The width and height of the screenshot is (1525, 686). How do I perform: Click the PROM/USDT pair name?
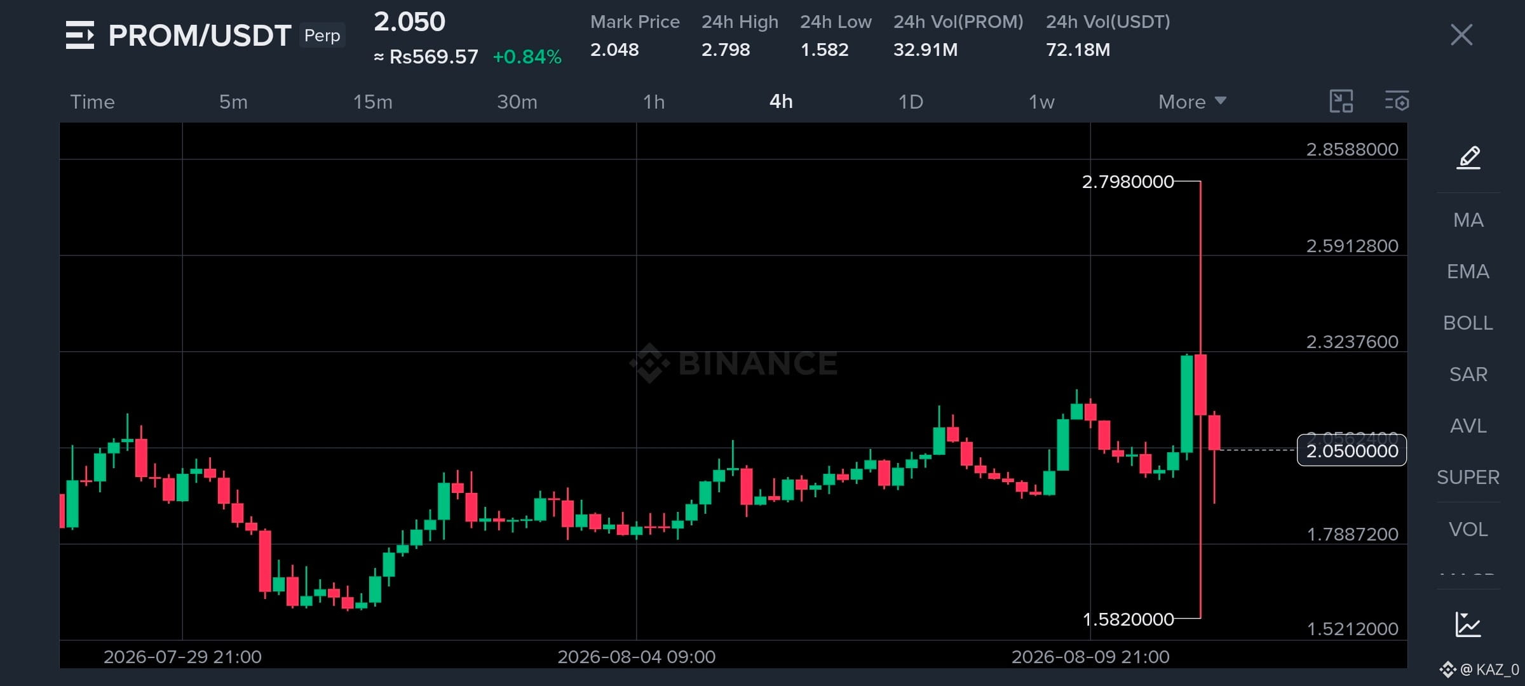point(200,36)
